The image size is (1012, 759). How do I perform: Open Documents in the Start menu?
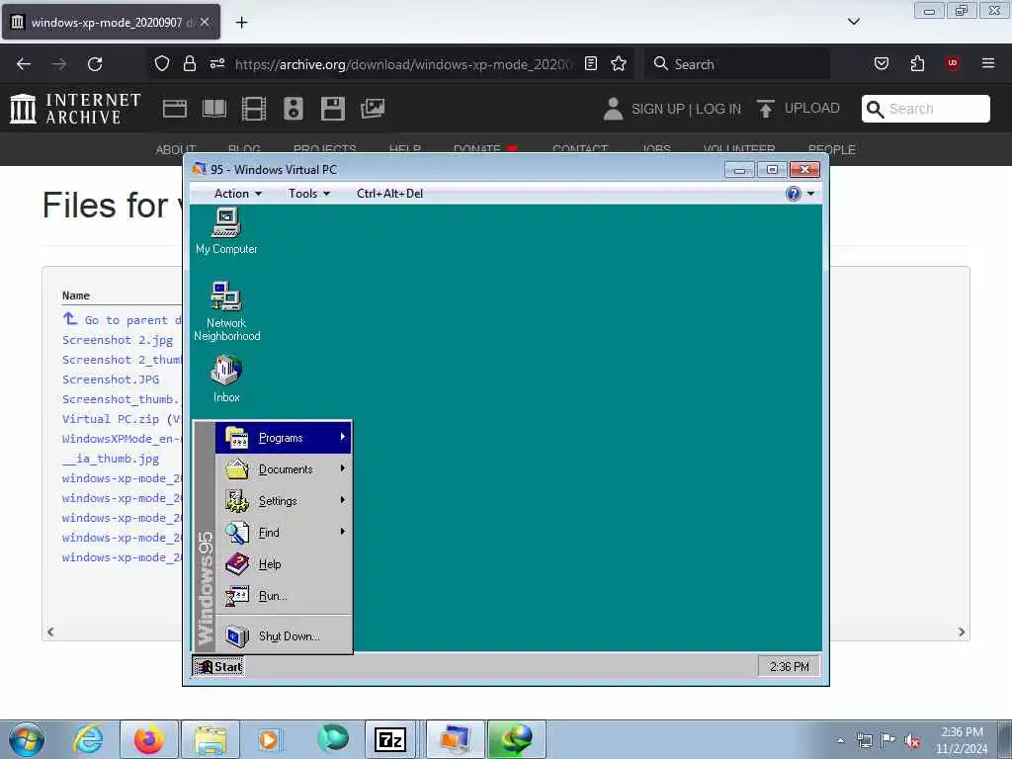click(284, 469)
